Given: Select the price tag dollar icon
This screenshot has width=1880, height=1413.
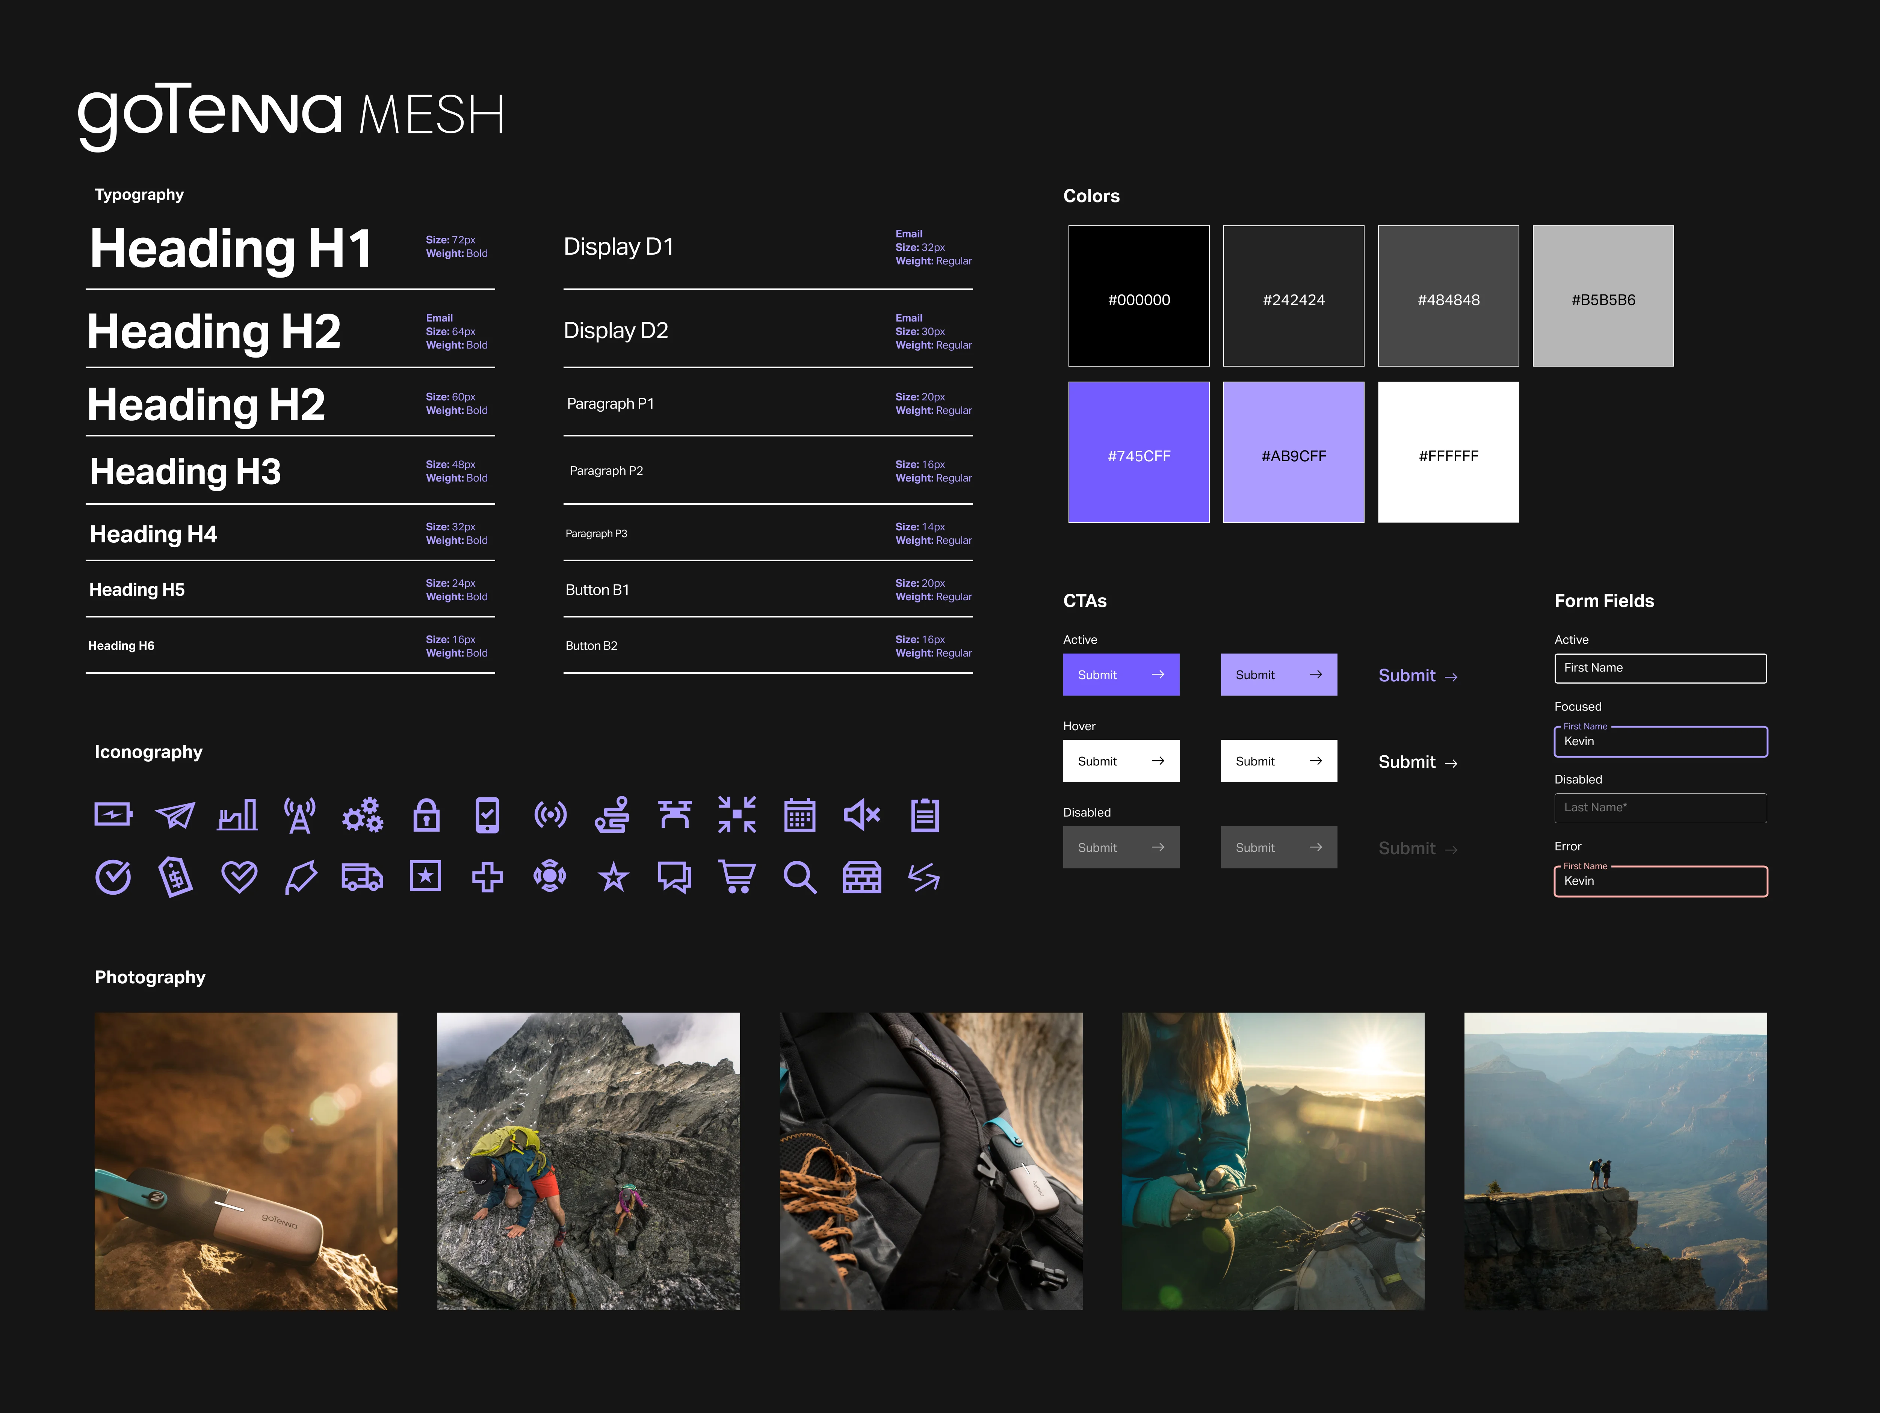Looking at the screenshot, I should [176, 877].
